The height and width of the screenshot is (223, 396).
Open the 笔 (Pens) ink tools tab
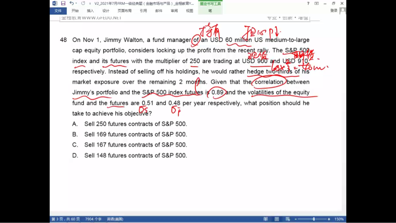(x=210, y=11)
